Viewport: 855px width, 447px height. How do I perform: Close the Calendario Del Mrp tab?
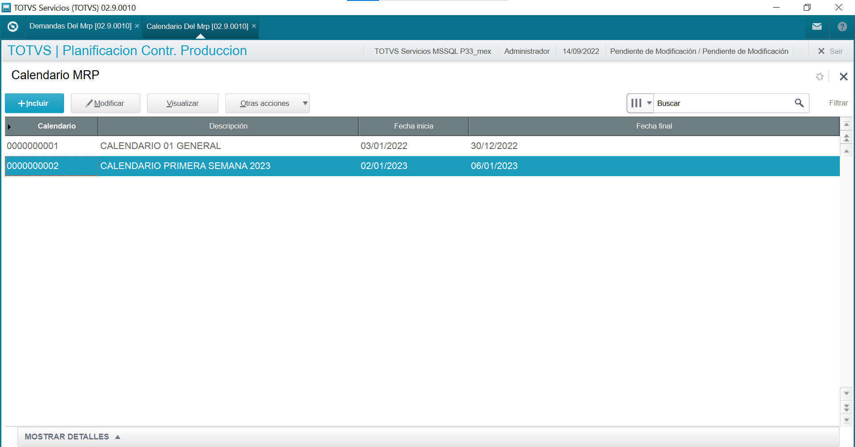point(254,26)
